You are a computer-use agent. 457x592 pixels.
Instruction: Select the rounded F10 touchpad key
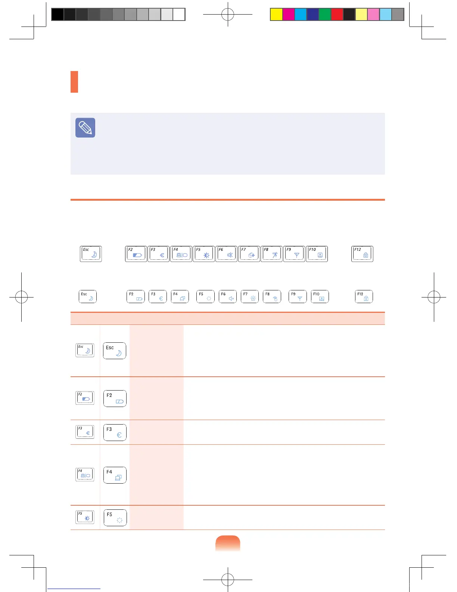pos(320,296)
